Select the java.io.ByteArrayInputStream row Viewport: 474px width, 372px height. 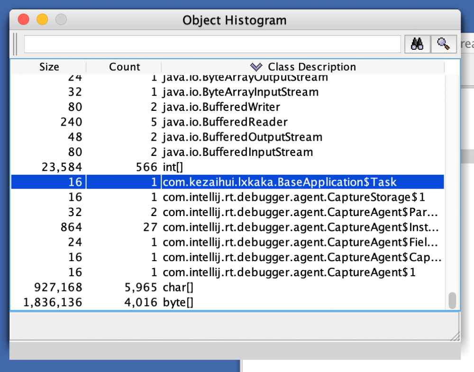pyautogui.click(x=228, y=92)
